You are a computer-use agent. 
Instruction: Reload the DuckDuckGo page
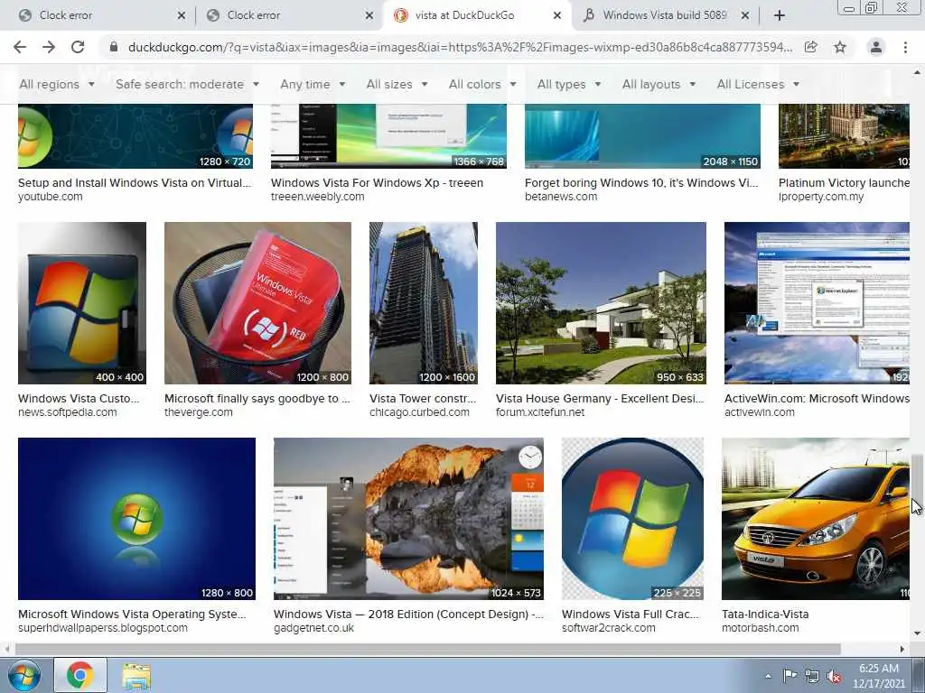(x=78, y=47)
